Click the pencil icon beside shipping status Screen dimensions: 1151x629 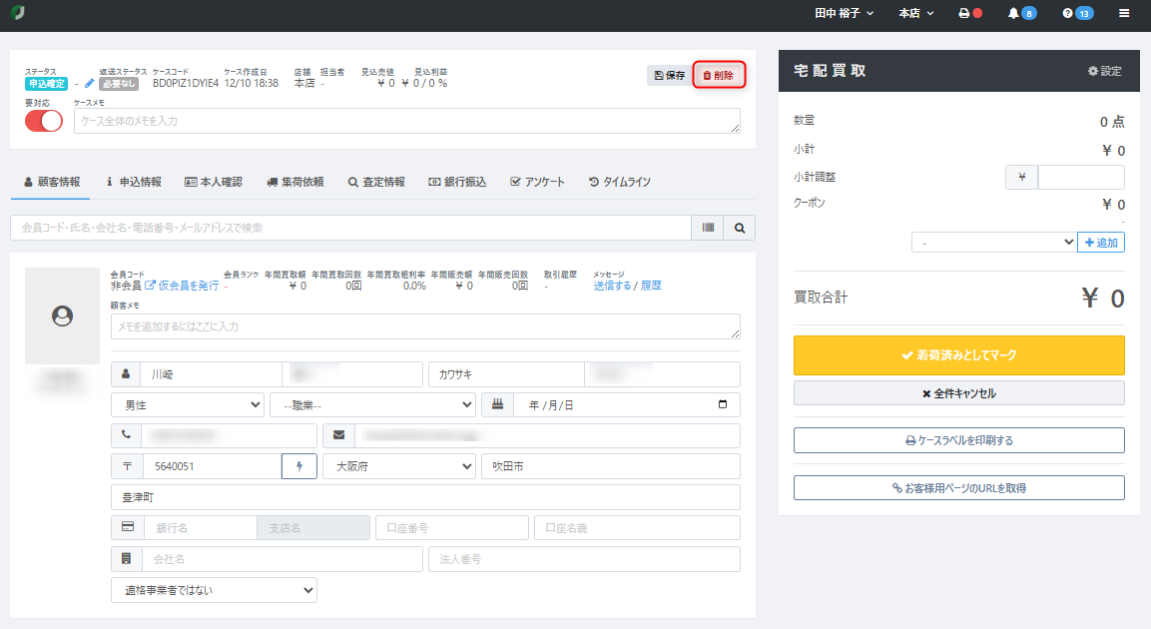pyautogui.click(x=90, y=84)
